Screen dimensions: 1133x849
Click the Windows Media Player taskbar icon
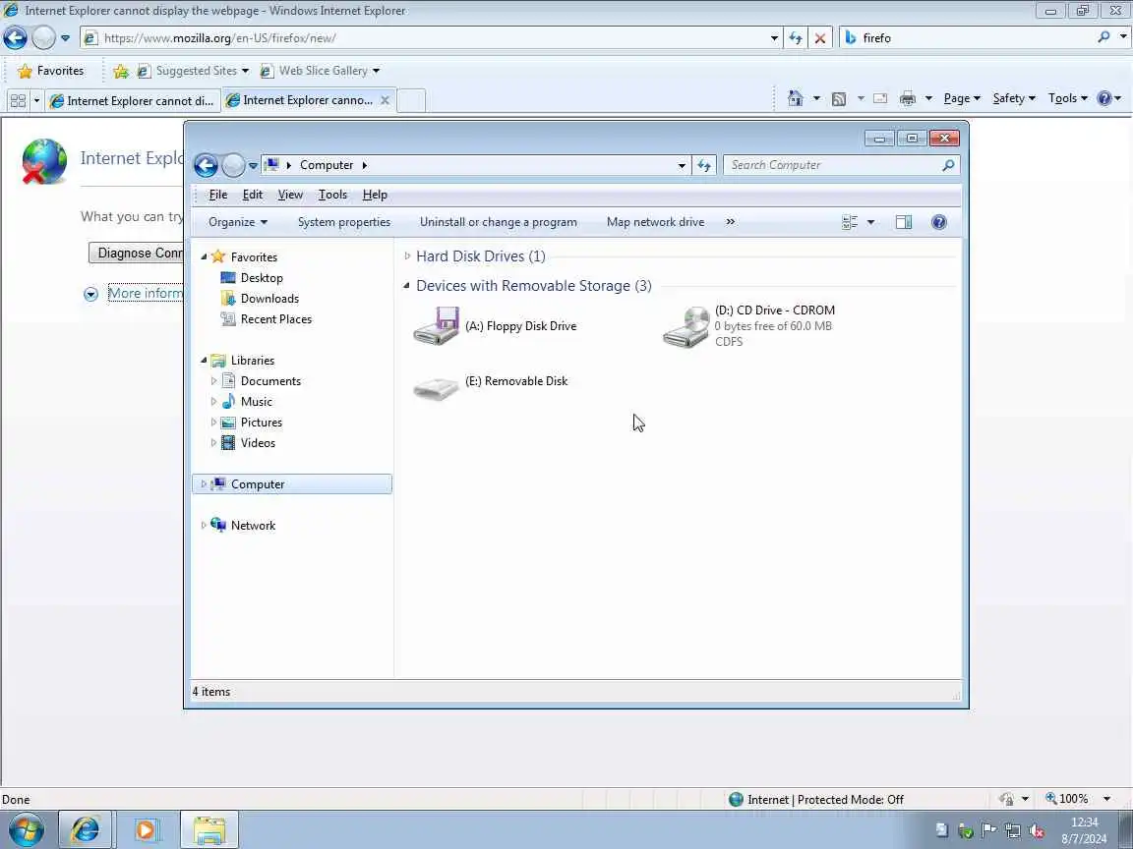click(146, 830)
